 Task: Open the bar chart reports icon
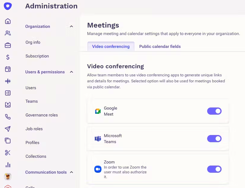pos(8,165)
